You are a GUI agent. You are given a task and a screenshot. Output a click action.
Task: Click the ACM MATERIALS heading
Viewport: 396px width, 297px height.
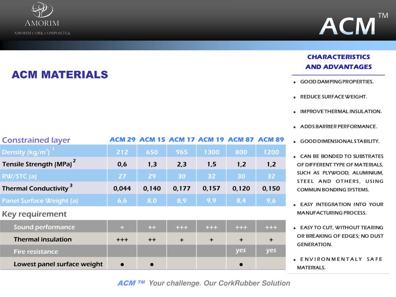click(x=60, y=75)
